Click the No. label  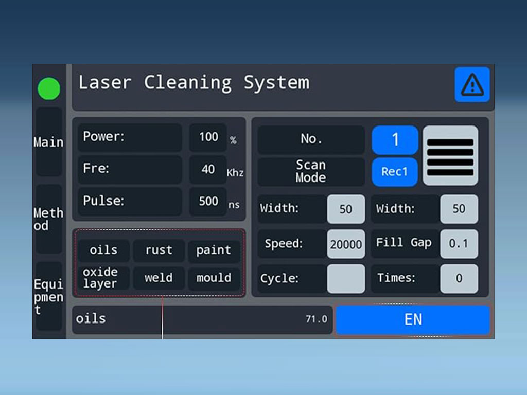pyautogui.click(x=311, y=139)
